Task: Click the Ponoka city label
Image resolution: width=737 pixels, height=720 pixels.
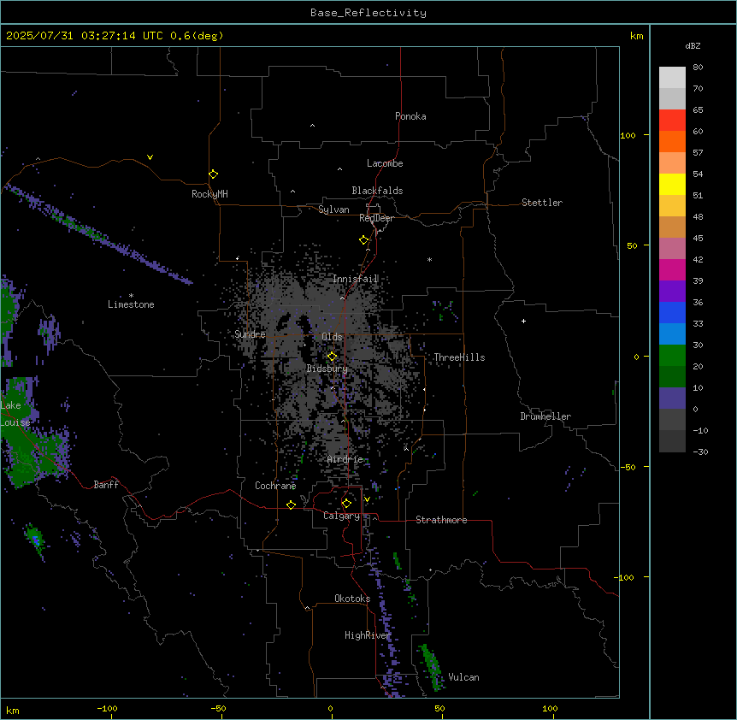Action: coord(410,116)
